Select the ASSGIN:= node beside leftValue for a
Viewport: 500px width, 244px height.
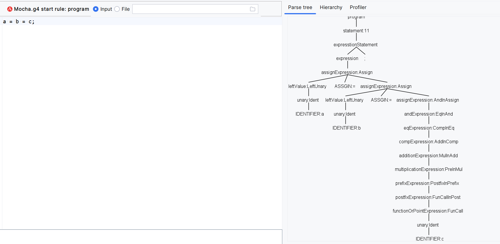point(345,86)
